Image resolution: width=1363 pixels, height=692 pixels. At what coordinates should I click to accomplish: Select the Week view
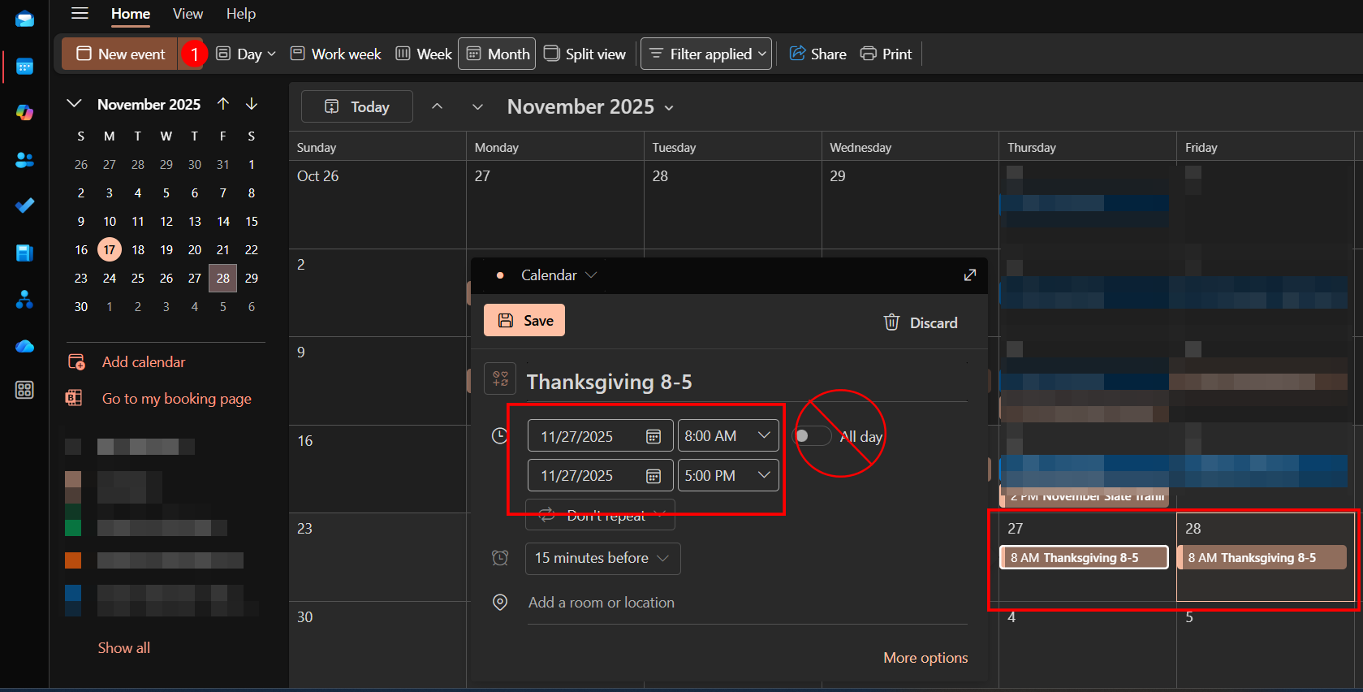click(424, 54)
